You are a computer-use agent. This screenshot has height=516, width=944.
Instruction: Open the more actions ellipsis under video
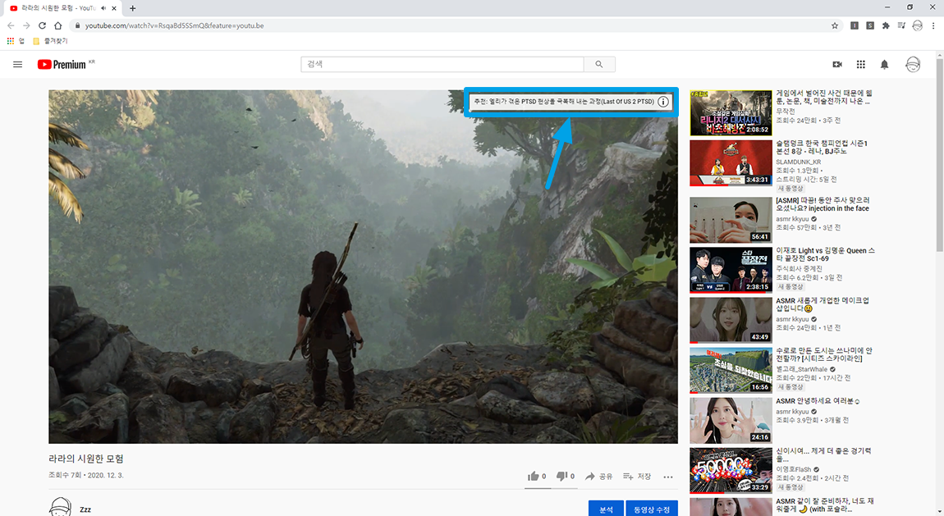[x=668, y=477]
